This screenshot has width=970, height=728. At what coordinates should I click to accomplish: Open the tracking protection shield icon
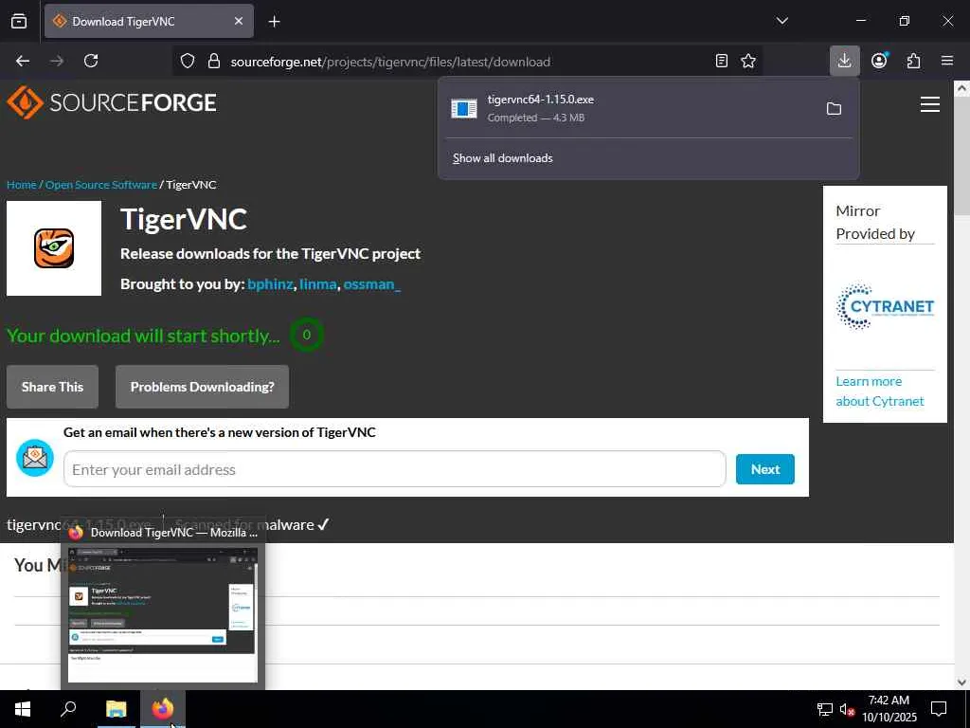tap(188, 61)
